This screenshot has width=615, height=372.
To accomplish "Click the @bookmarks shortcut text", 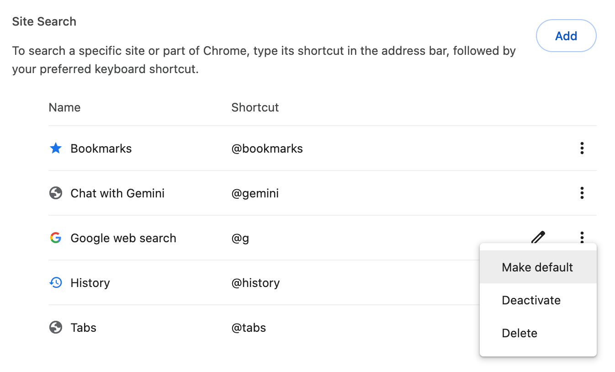I will tap(267, 148).
